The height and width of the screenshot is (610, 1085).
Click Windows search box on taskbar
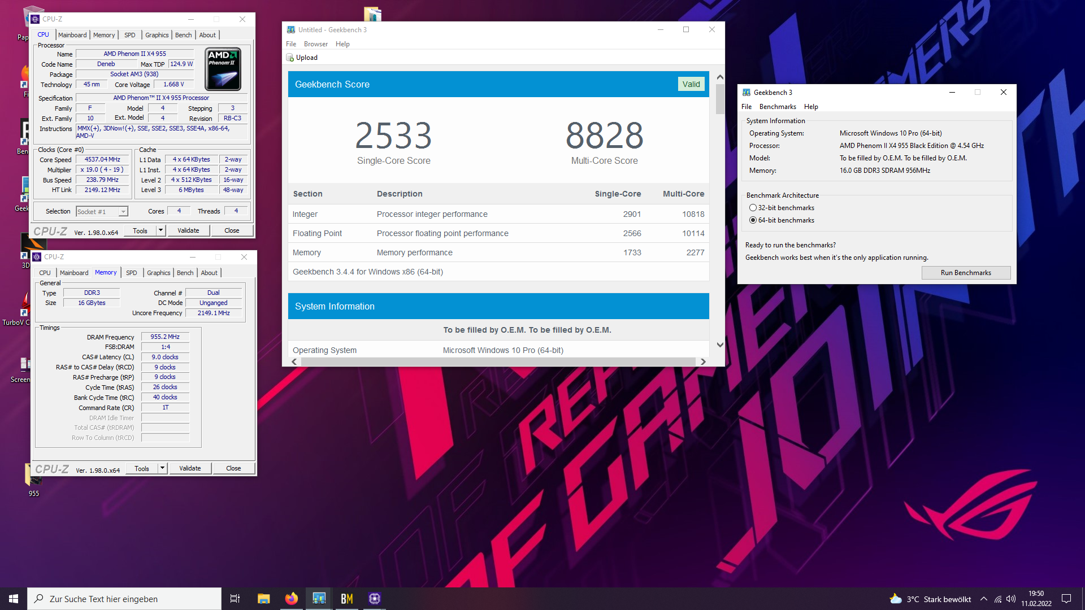124,599
